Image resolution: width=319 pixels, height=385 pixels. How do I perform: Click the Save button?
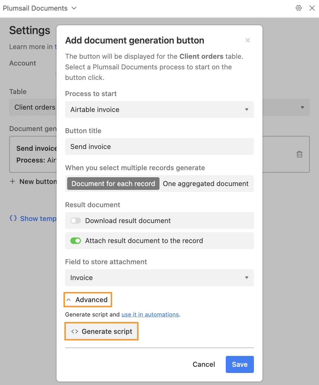(x=240, y=364)
